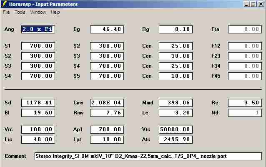Viewport: 266px width, 167px height.
Task: Click the Lpt field with 10.00
Action: (x=107, y=139)
